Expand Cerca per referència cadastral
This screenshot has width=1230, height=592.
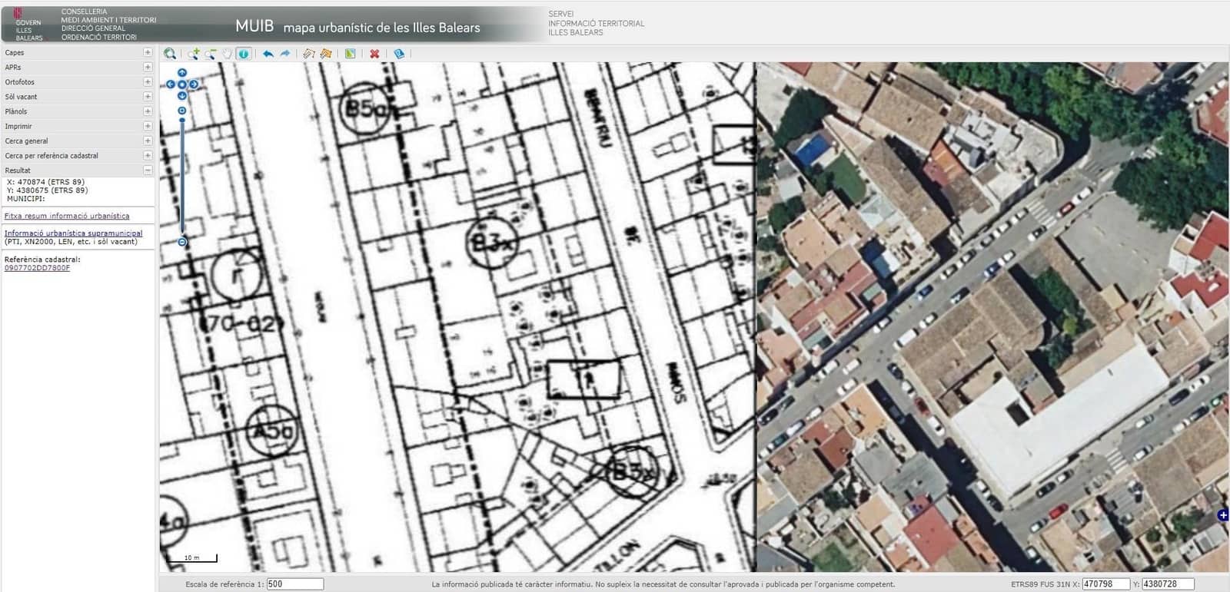[148, 155]
